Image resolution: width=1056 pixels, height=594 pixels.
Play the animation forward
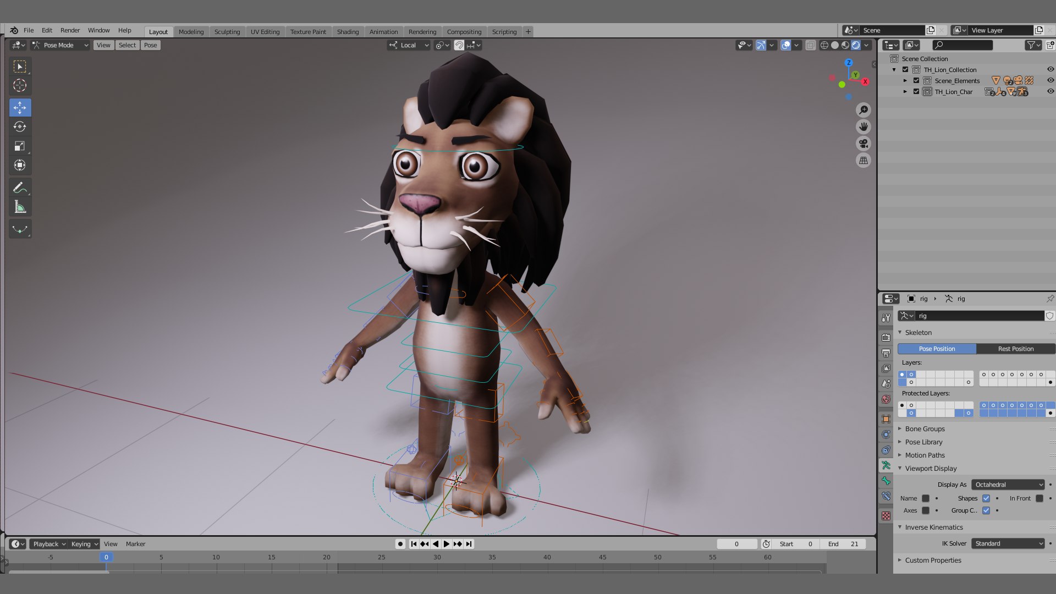pyautogui.click(x=446, y=544)
